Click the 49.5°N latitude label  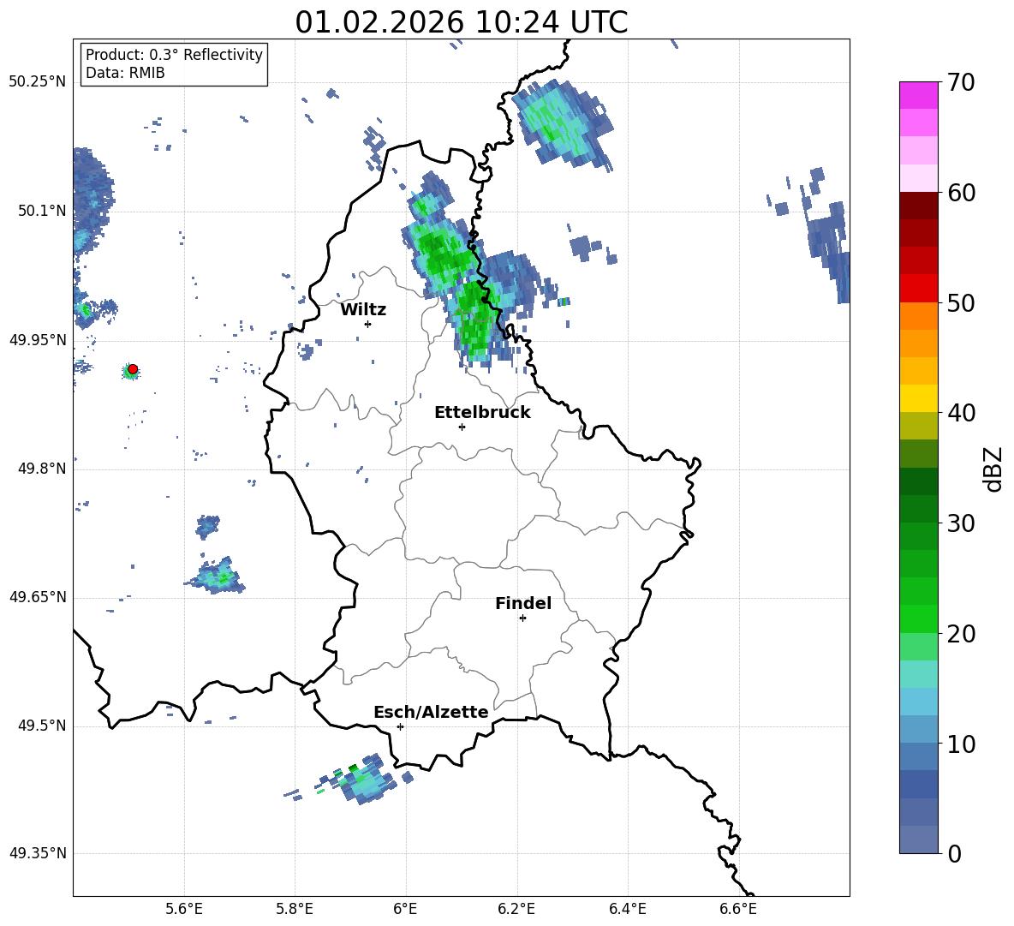(42, 726)
